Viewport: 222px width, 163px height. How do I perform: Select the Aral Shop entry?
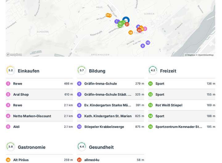click(21, 94)
